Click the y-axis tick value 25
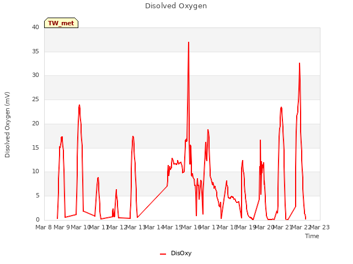This screenshot has width=353, height=264. tap(35, 99)
